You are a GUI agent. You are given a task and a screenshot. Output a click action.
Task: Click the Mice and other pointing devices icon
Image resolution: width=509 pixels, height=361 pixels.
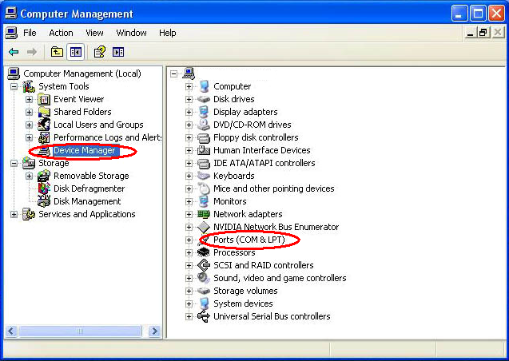click(x=204, y=188)
